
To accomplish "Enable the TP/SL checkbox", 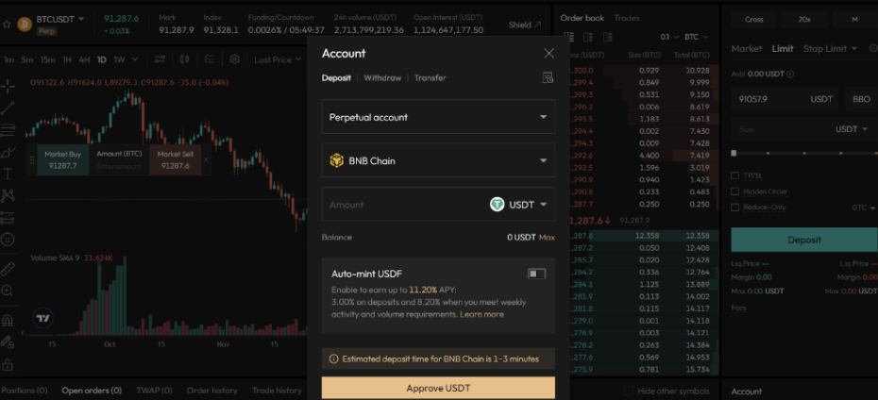I will tap(736, 175).
